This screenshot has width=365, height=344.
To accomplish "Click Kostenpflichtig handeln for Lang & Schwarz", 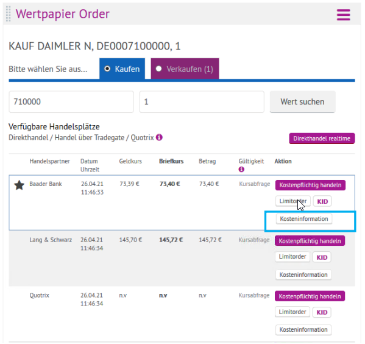I will click(x=310, y=241).
